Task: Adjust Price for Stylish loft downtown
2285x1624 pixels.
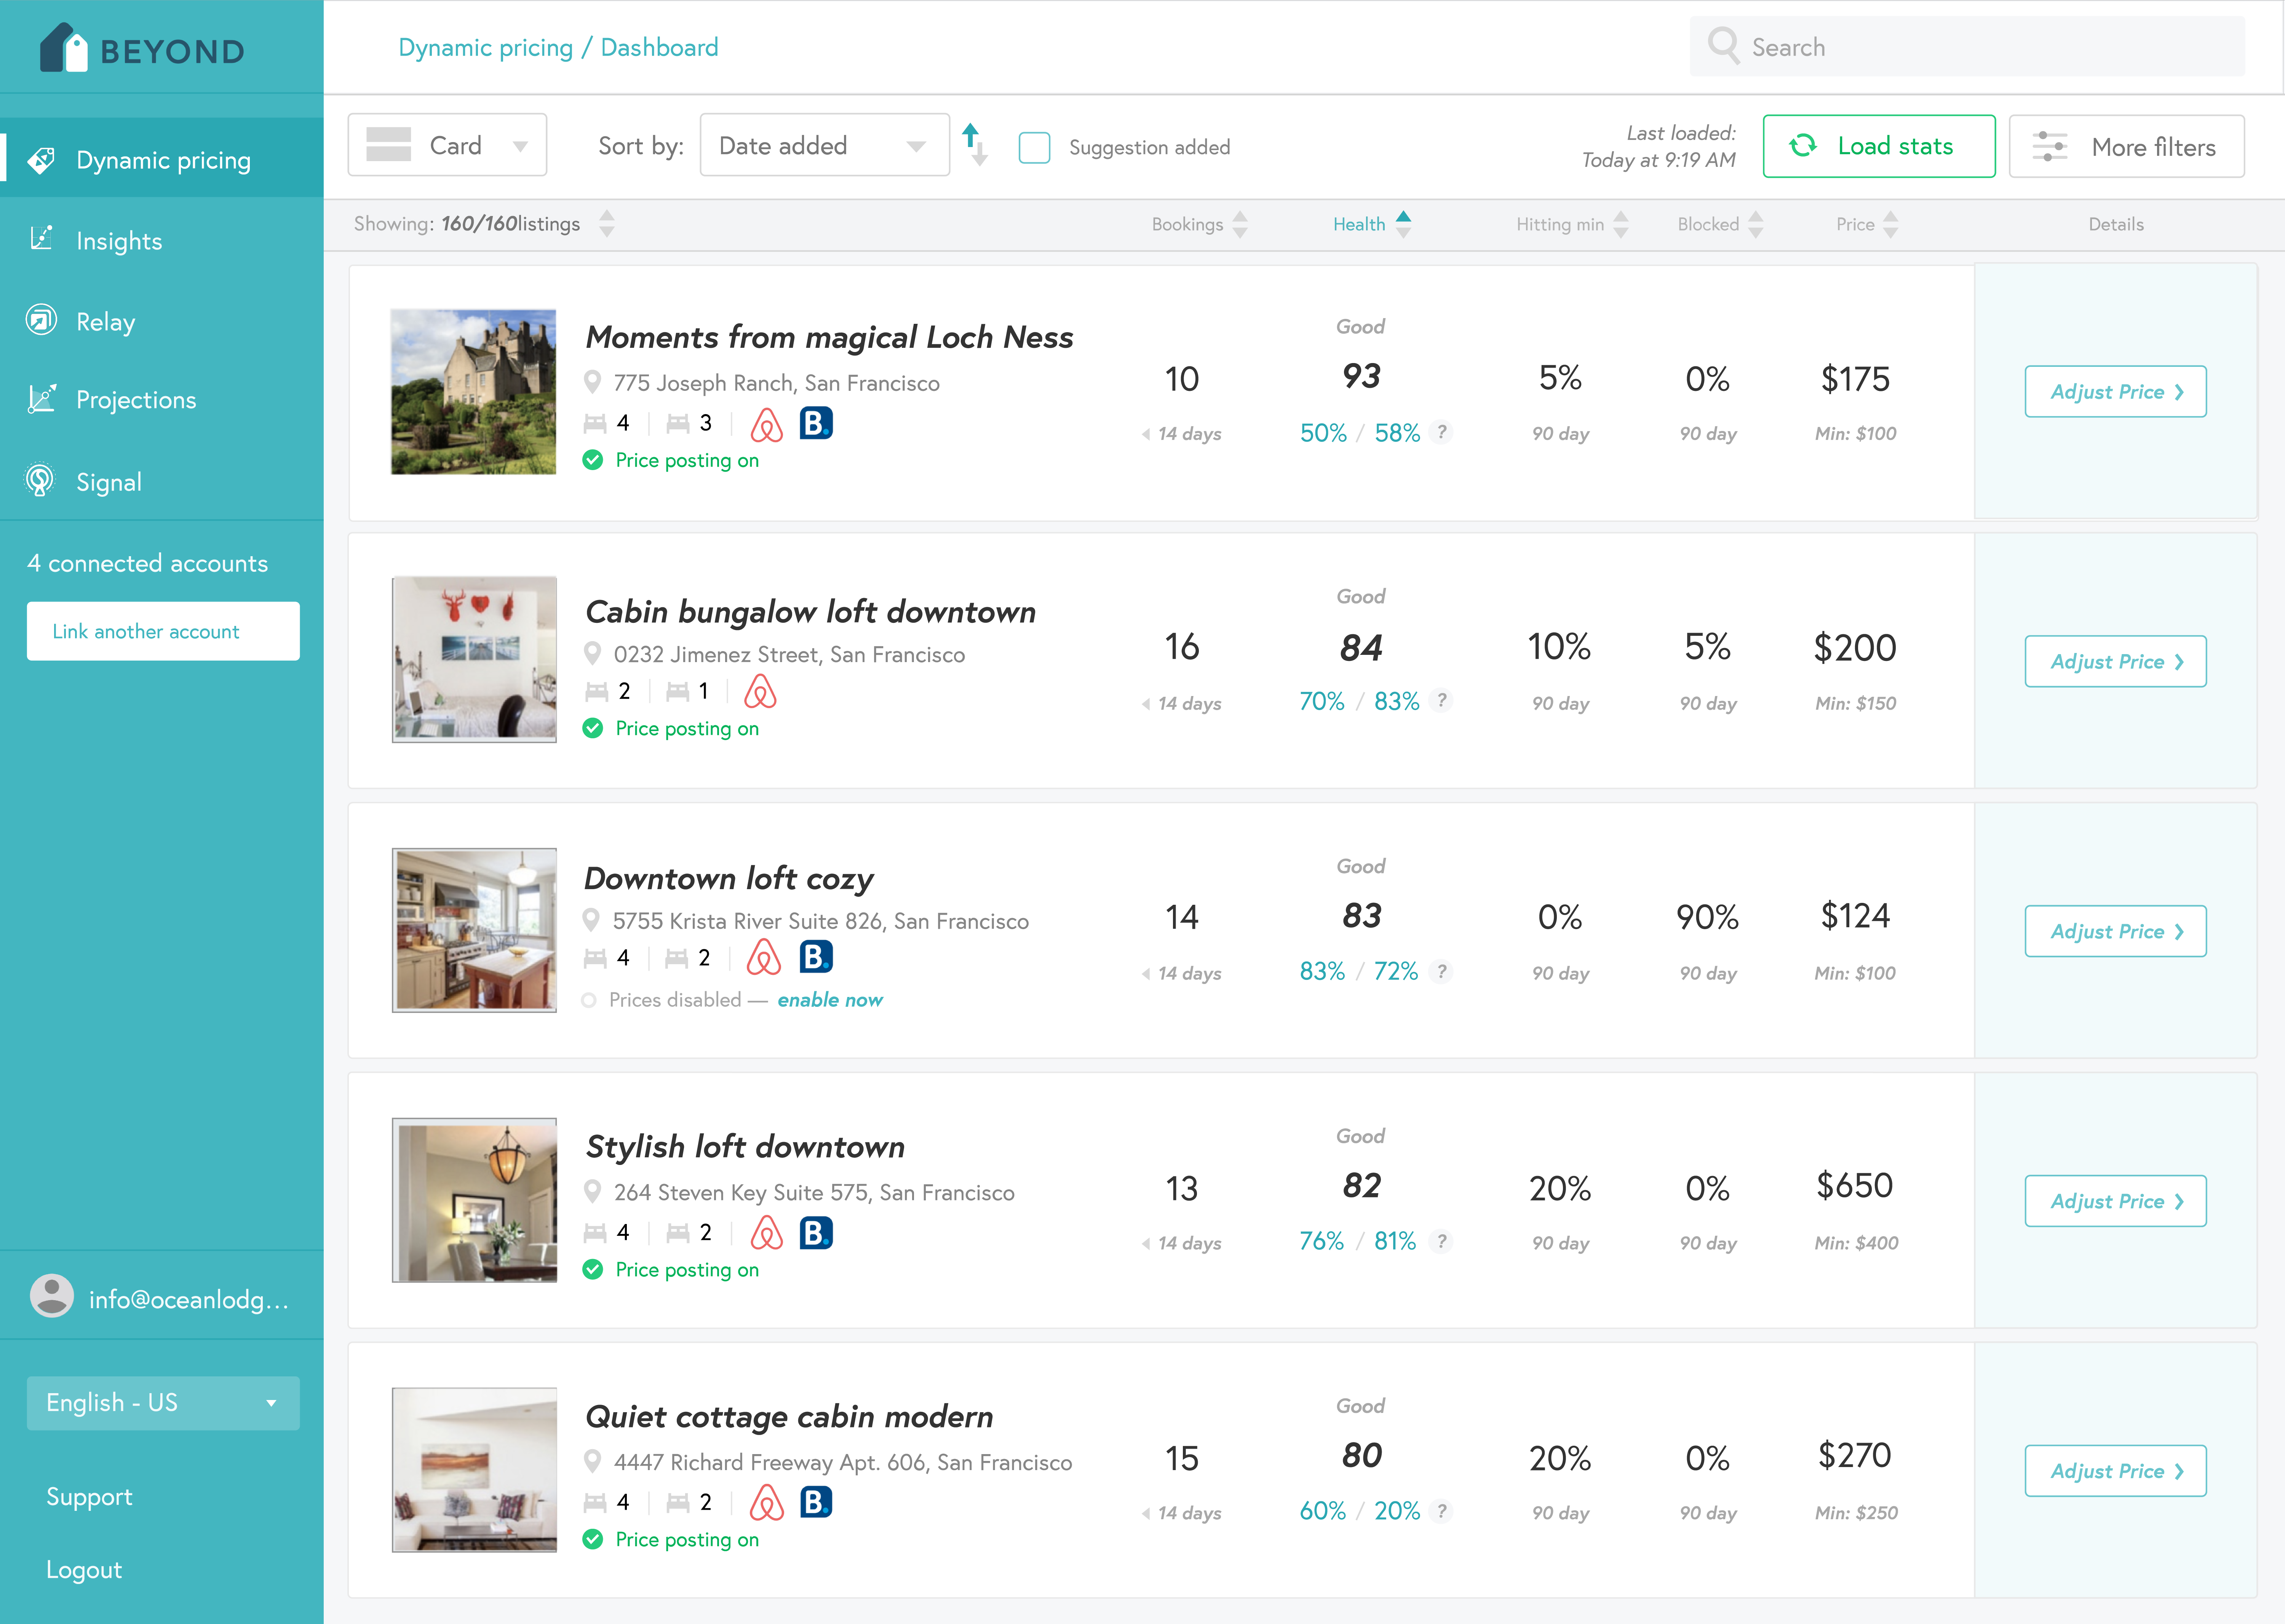Action: (x=2115, y=1201)
